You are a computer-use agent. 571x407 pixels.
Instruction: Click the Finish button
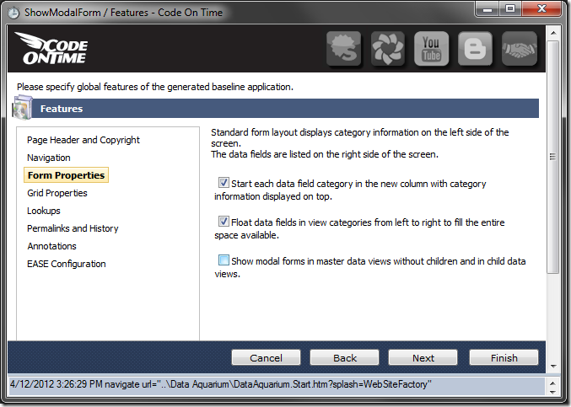[x=504, y=358]
